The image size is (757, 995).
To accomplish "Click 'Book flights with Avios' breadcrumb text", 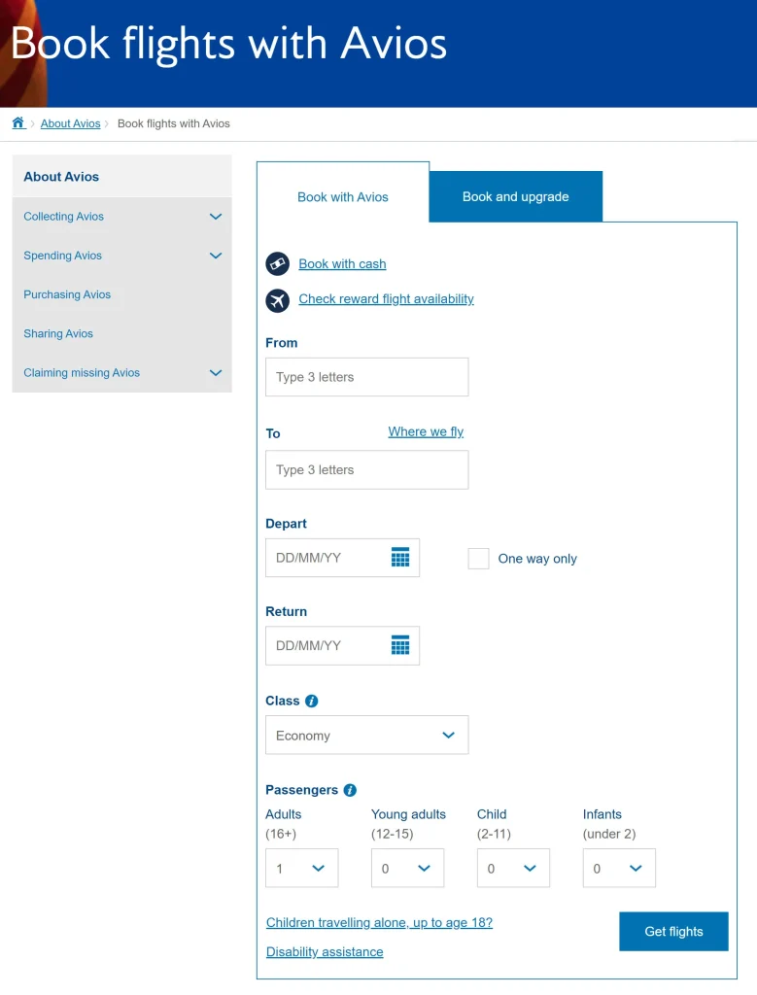I will click(x=174, y=123).
